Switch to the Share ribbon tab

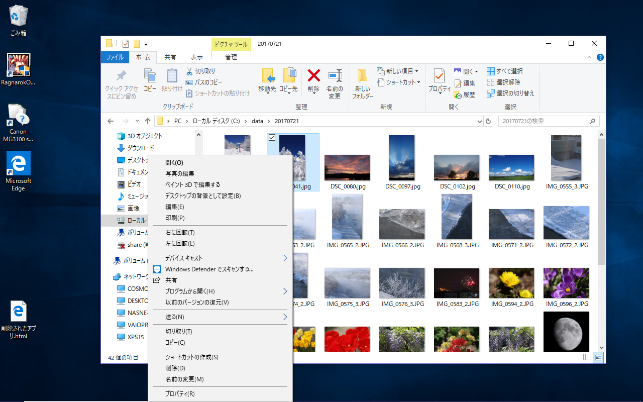coord(170,57)
